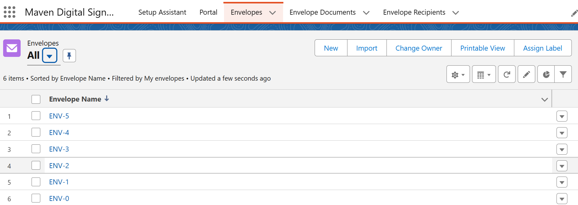Select the ENV-1 row checkbox

tap(36, 182)
